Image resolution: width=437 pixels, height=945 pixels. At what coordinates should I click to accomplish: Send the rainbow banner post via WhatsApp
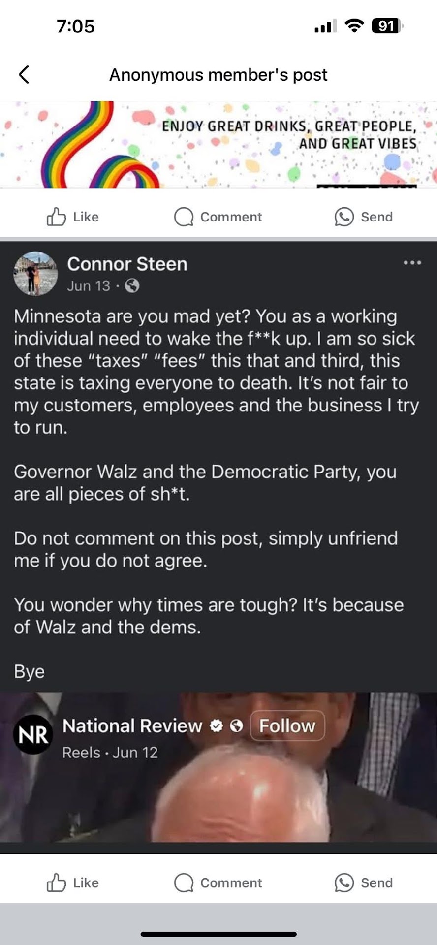click(x=364, y=217)
